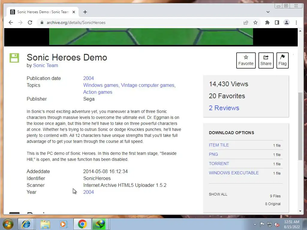Open the 2004 publication date link
Image resolution: width=307 pixels, height=230 pixels.
pos(88,78)
